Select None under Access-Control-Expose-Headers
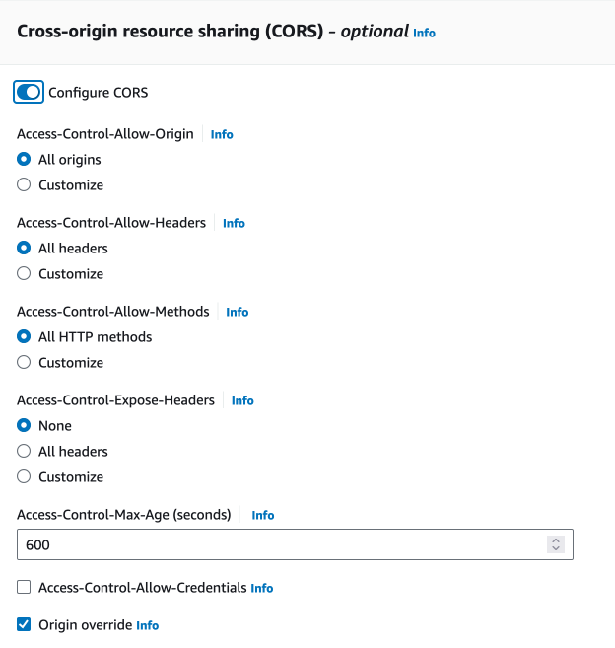The height and width of the screenshot is (648, 615). coord(25,425)
